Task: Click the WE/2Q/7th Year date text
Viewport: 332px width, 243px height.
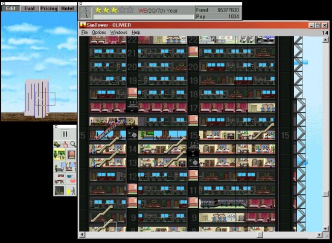Action: tap(158, 11)
